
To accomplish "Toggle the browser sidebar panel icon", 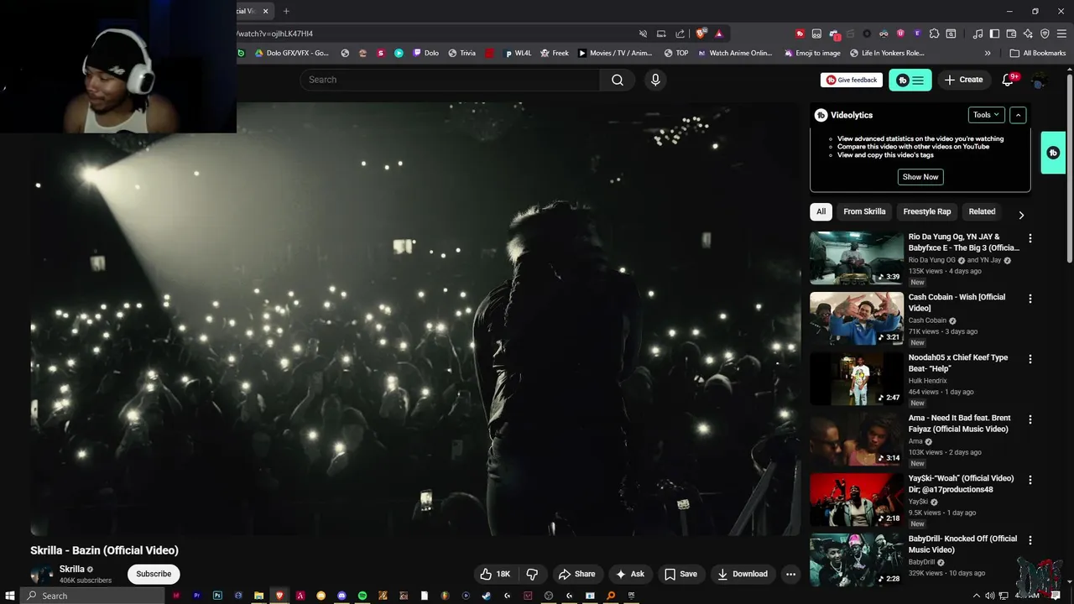I will coord(994,34).
